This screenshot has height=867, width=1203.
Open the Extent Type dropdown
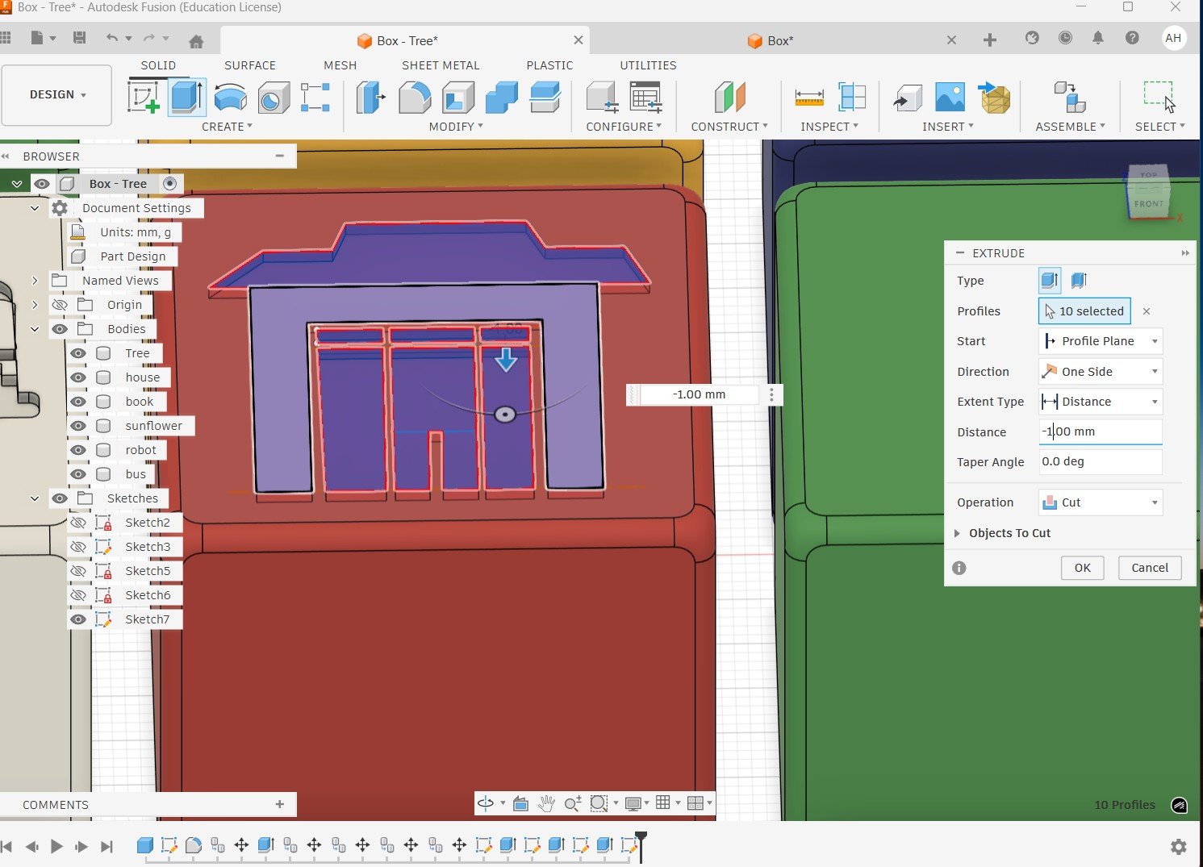click(1101, 402)
